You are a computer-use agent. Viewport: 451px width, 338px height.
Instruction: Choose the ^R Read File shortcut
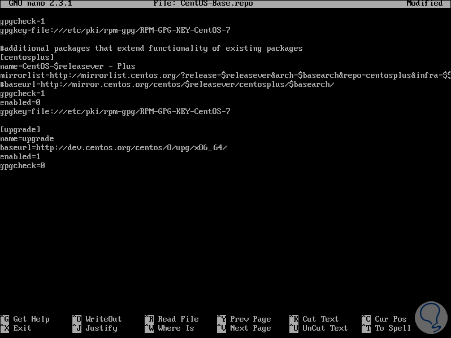pos(172,319)
